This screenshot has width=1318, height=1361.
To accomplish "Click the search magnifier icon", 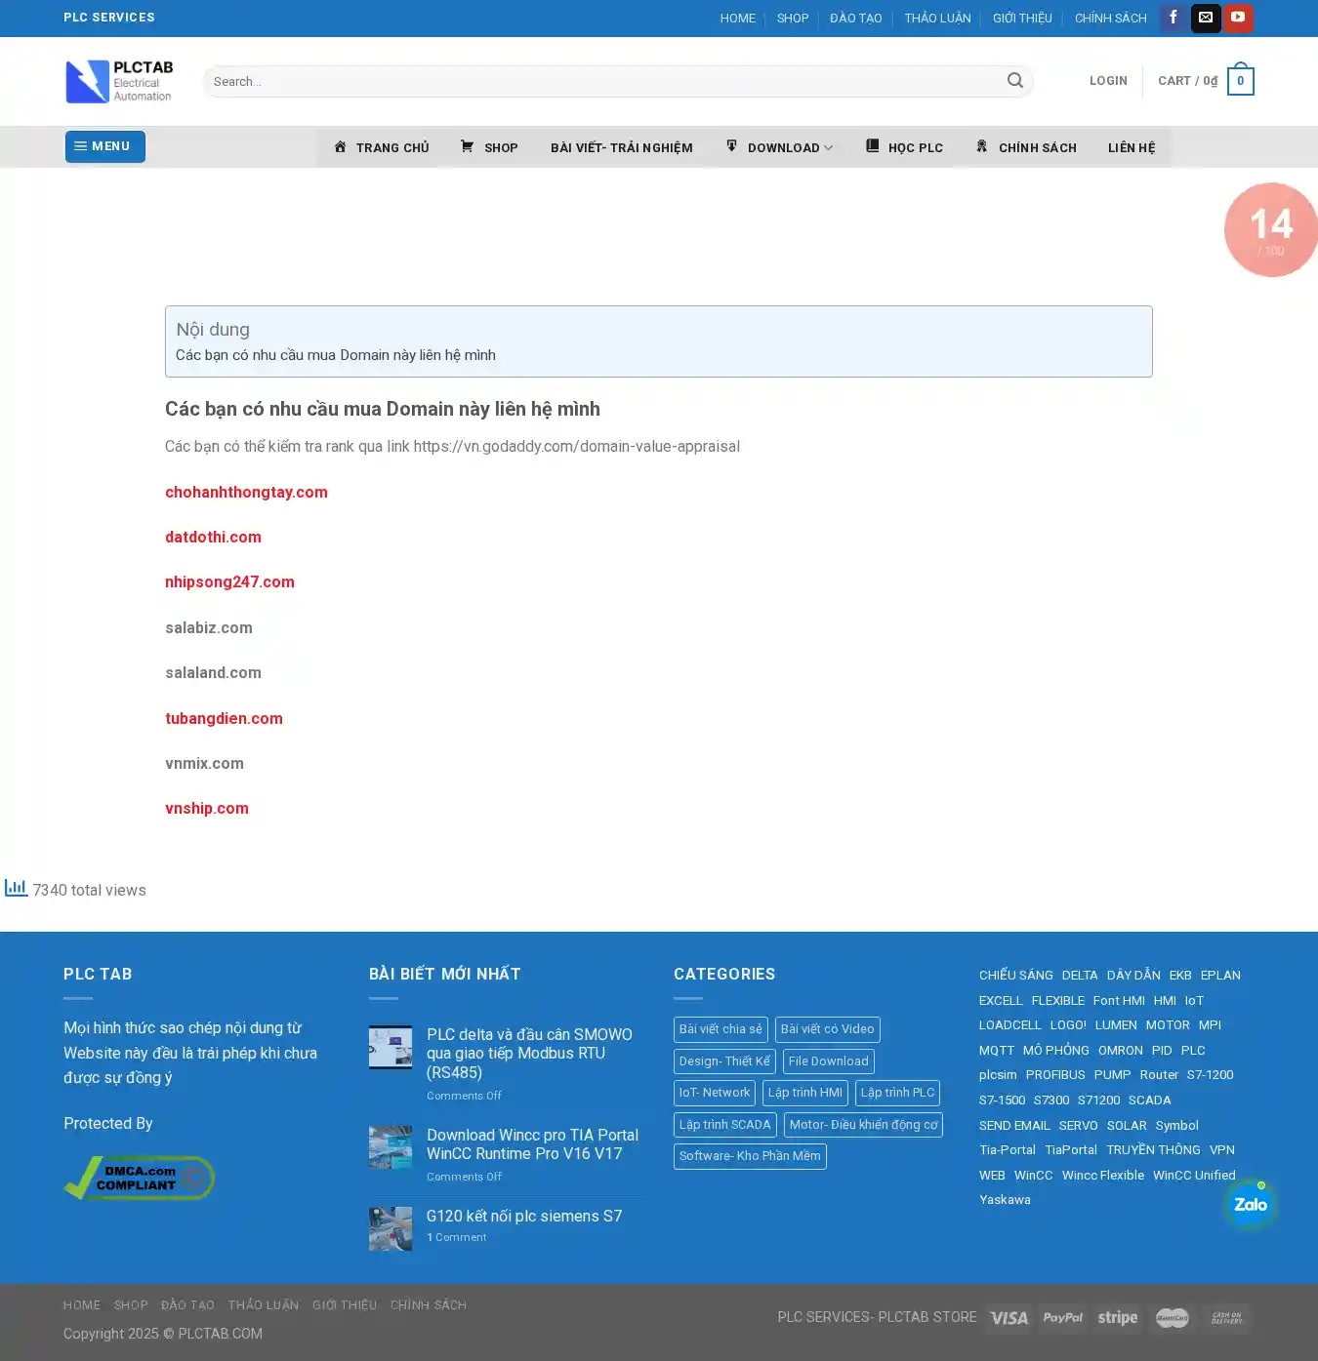I will pyautogui.click(x=1015, y=81).
